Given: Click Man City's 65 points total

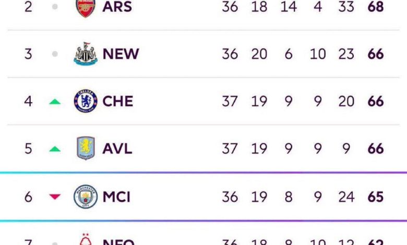Looking at the screenshot, I should pos(376,197).
